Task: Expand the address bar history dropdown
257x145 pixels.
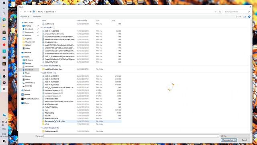Action: pyautogui.click(x=216, y=12)
